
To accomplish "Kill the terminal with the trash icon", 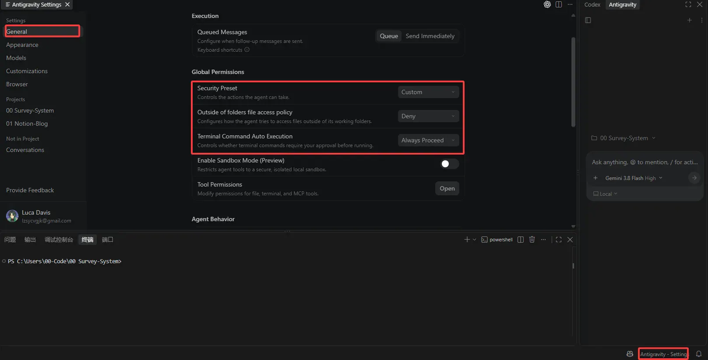I will point(532,240).
